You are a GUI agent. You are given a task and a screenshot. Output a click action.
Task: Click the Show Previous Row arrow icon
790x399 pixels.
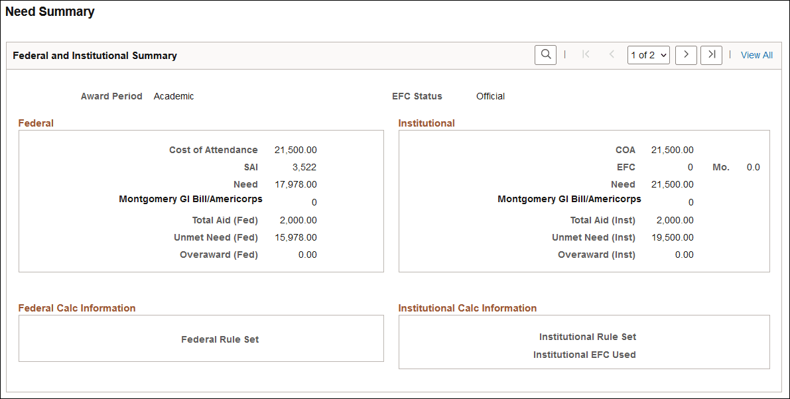tap(611, 55)
